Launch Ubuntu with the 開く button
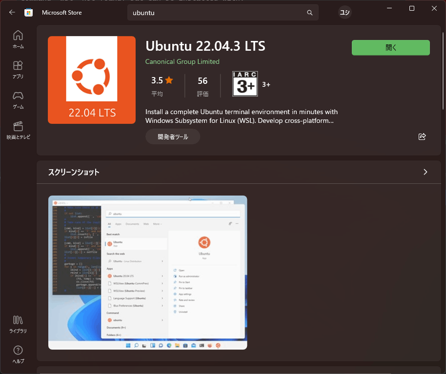The width and height of the screenshot is (446, 374). coord(390,47)
